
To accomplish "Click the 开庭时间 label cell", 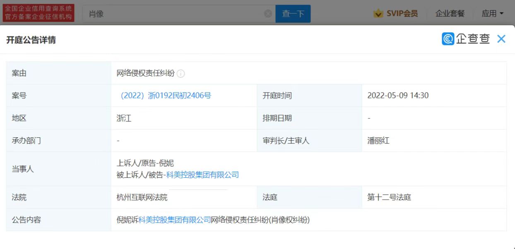I will pos(309,96).
